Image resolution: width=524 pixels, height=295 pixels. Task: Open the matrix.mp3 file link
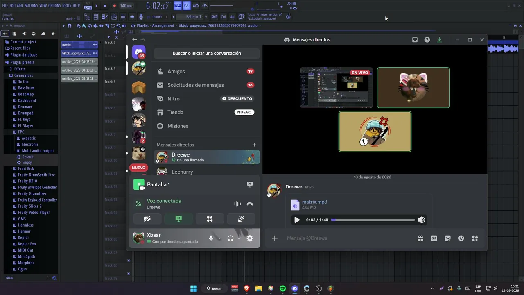click(314, 202)
